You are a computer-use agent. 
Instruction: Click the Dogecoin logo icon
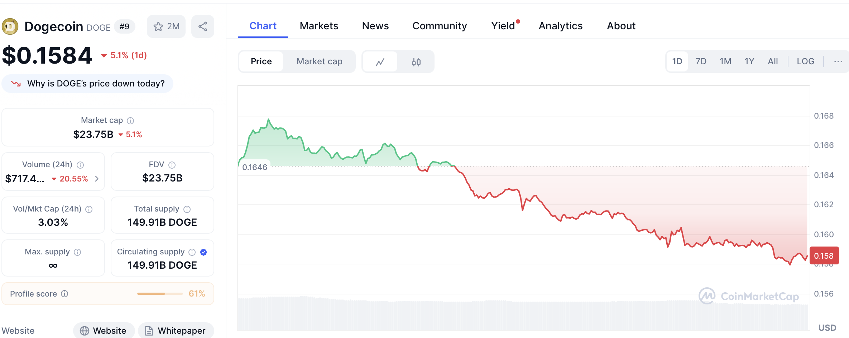click(10, 26)
